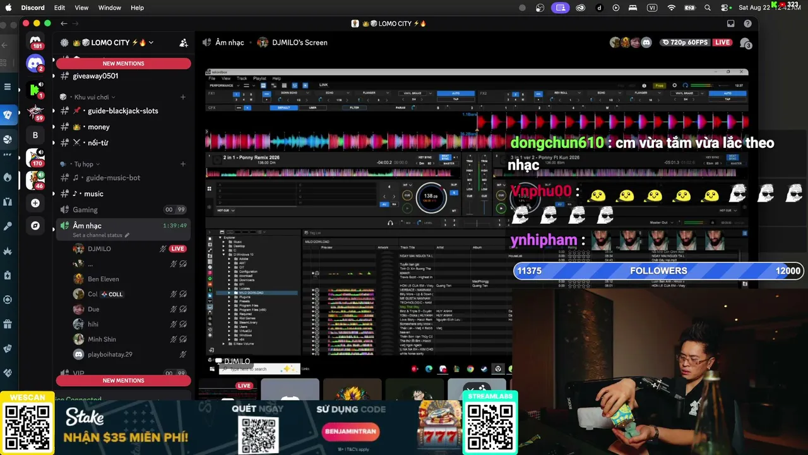Click Set a channel status
The image size is (808, 455).
coord(97,235)
